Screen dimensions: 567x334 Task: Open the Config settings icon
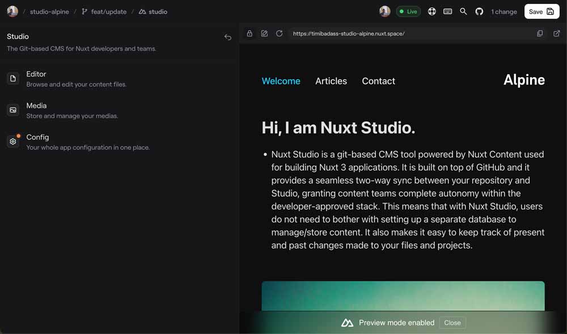[x=13, y=141]
